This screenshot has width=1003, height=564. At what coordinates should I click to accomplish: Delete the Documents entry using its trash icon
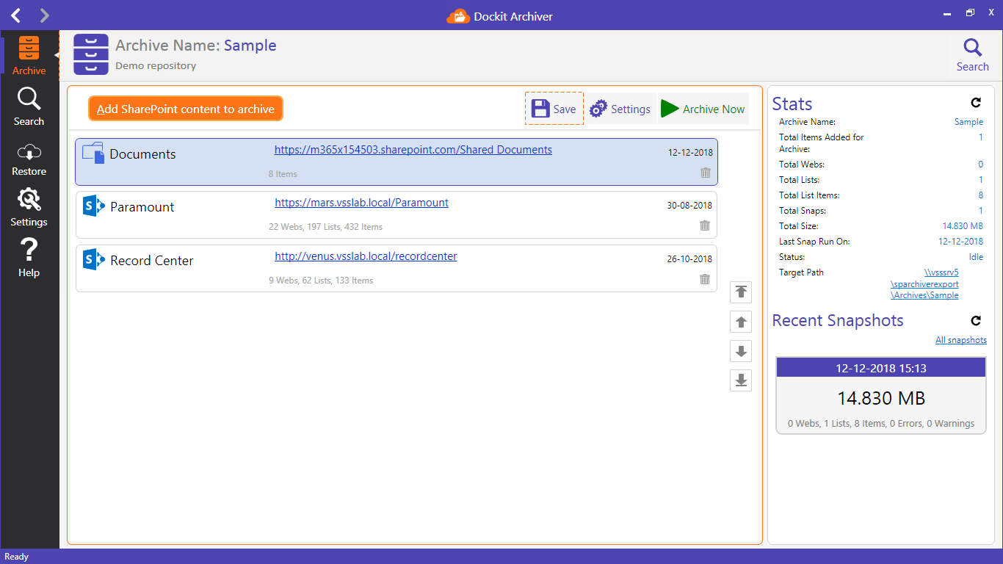(x=705, y=173)
